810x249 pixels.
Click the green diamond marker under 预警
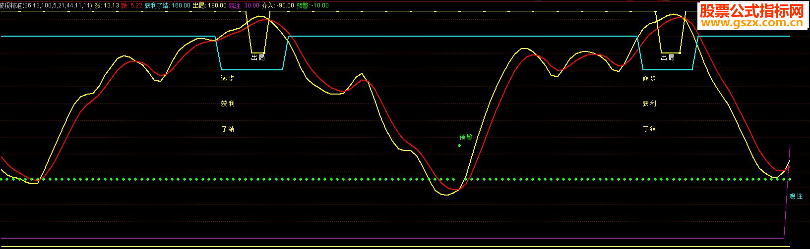[x=459, y=146]
